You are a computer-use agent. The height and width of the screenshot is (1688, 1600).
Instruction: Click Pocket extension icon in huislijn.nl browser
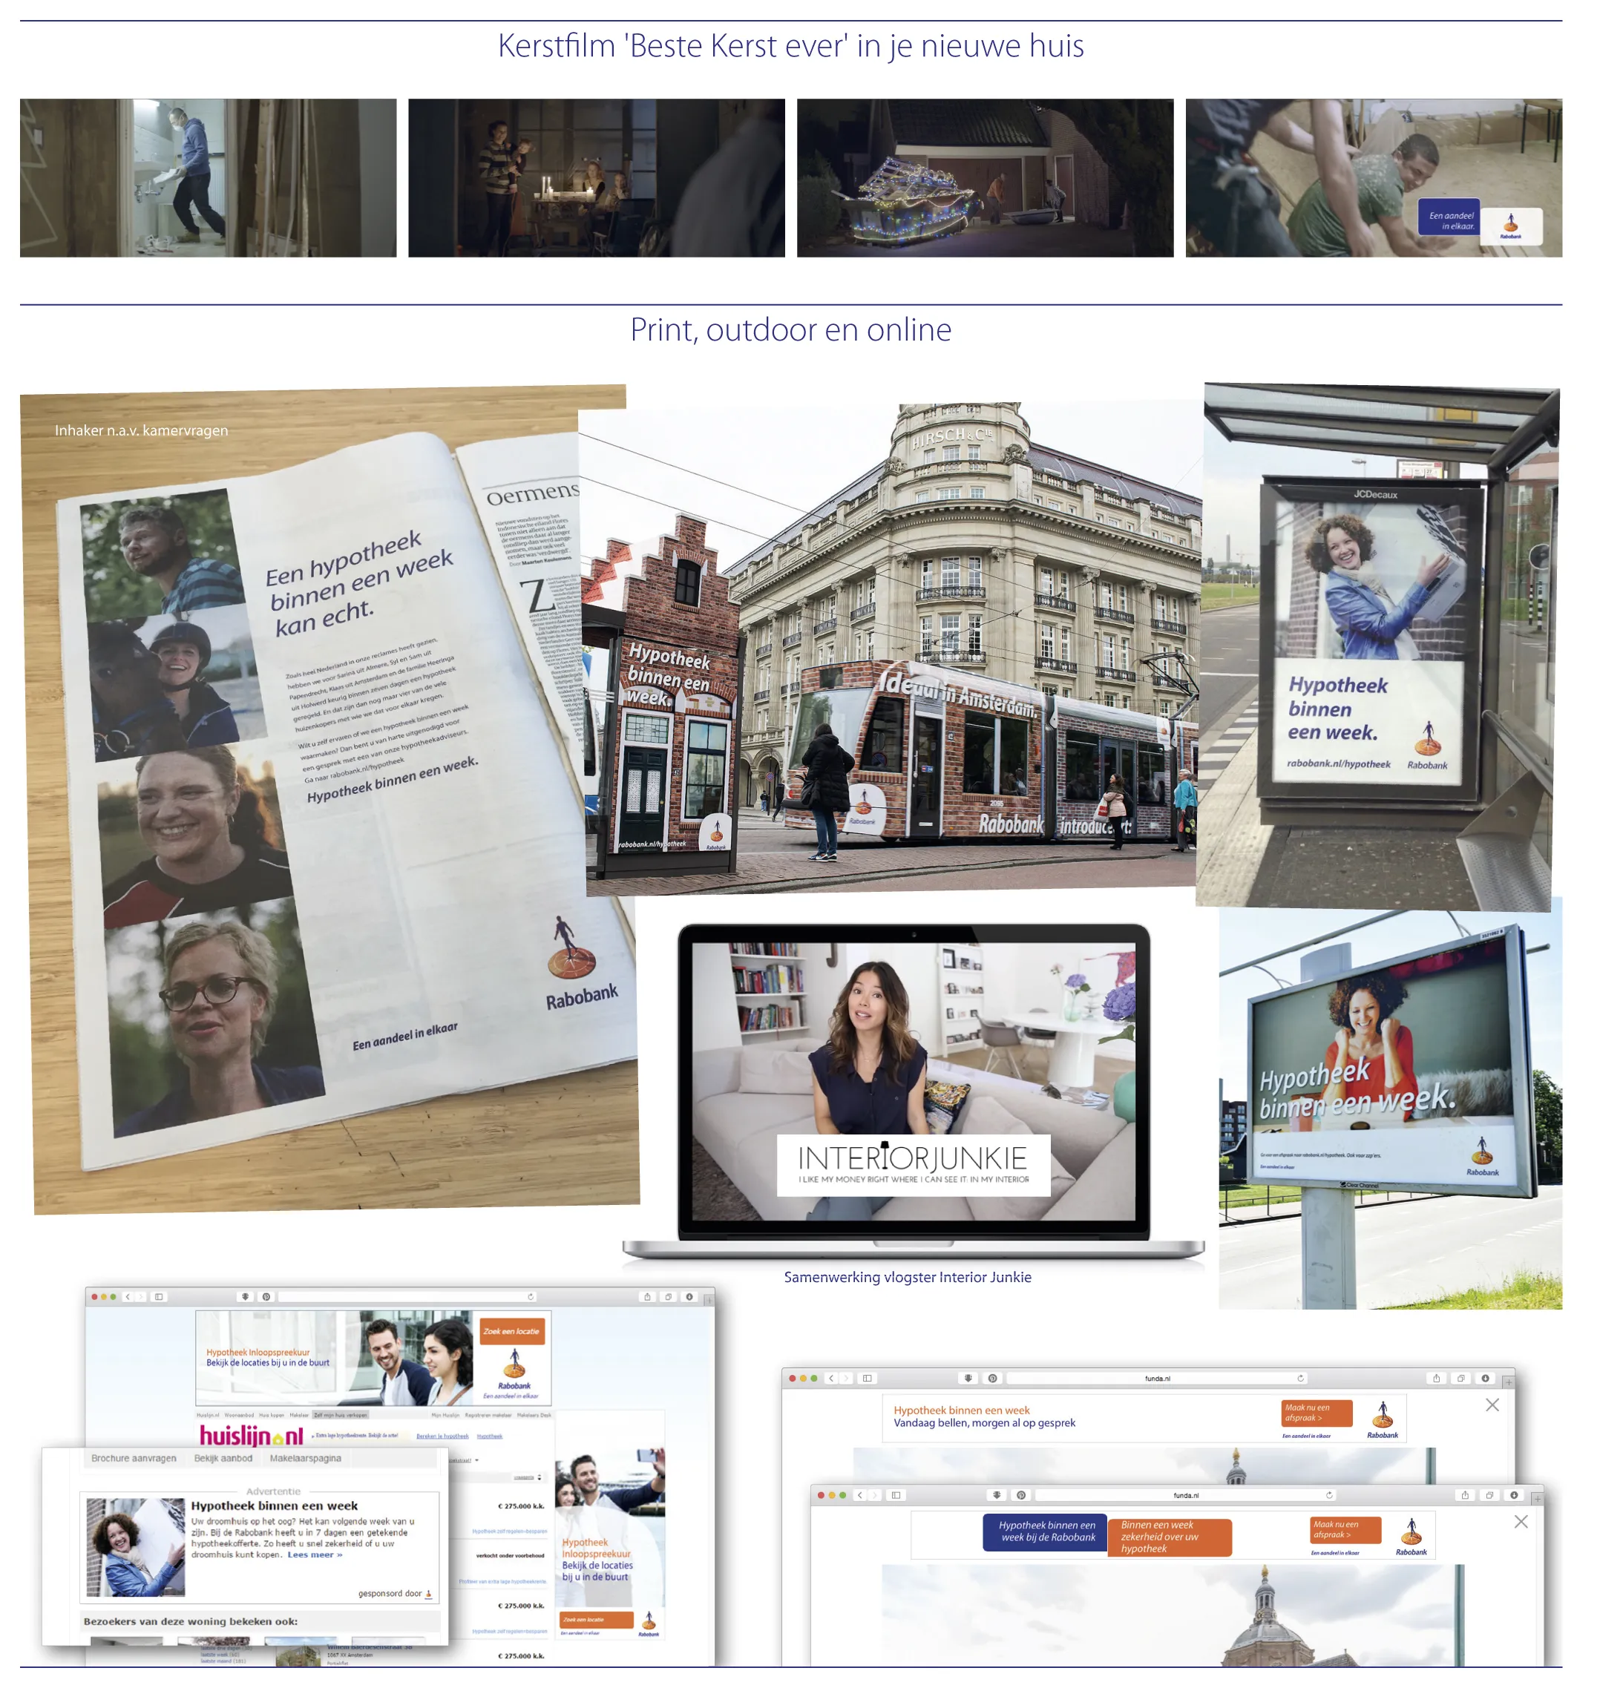(x=245, y=1297)
